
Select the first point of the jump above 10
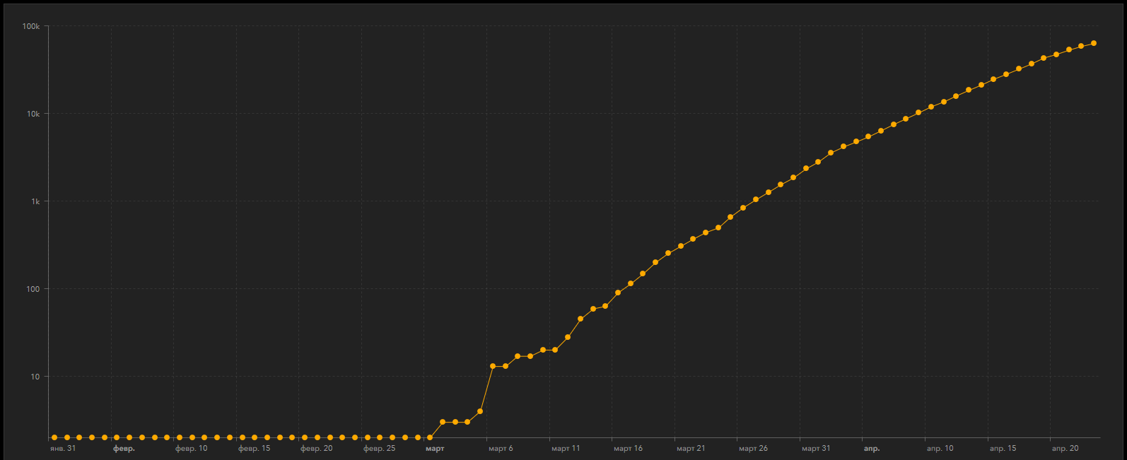pyautogui.click(x=493, y=366)
